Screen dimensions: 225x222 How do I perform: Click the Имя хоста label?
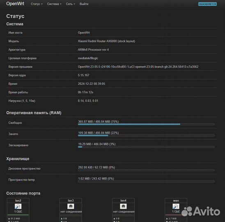click(15, 32)
